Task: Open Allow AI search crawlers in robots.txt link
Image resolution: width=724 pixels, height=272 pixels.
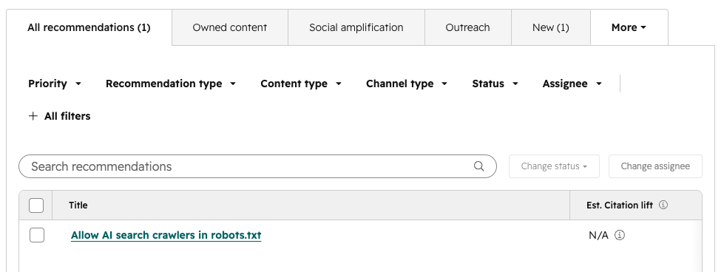Action: coord(166,235)
